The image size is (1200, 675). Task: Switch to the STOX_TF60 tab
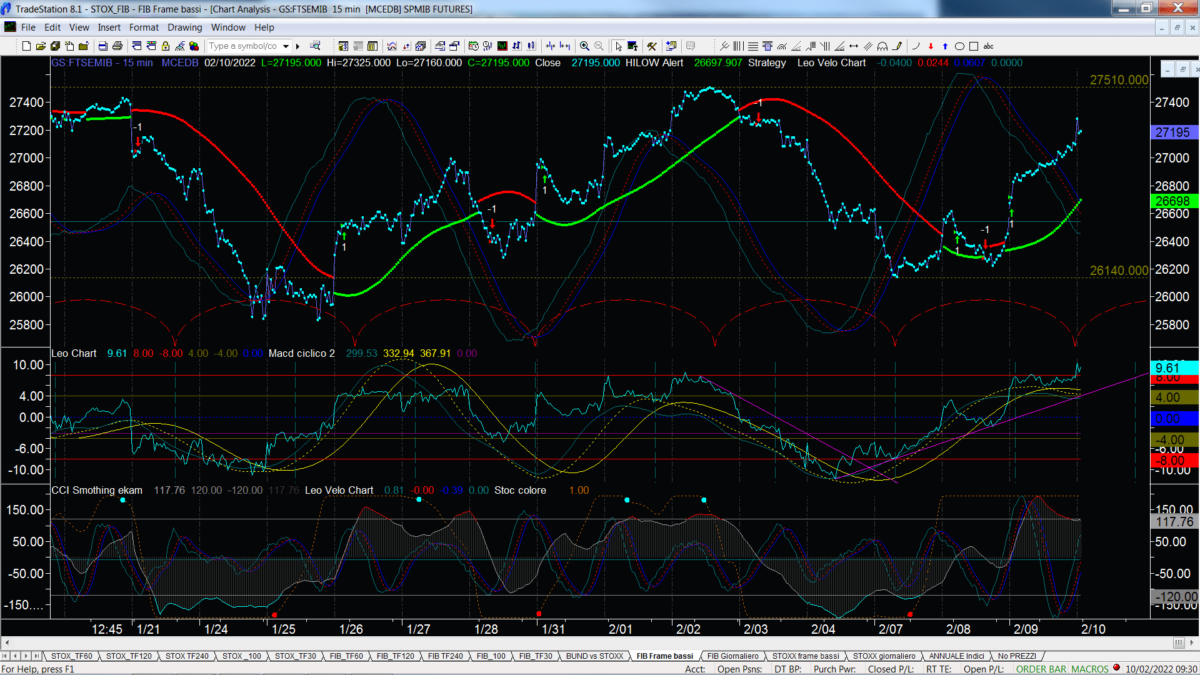(x=72, y=656)
